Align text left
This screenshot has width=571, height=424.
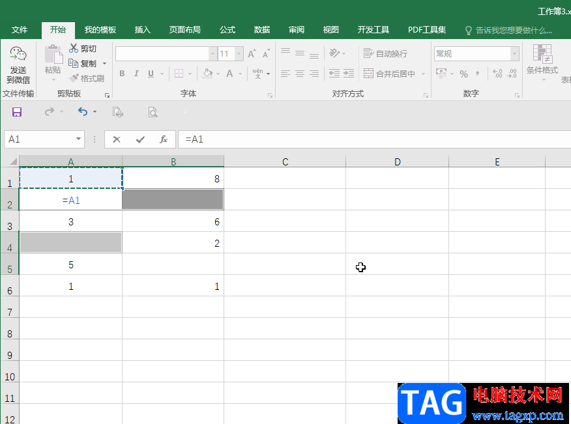click(x=285, y=74)
